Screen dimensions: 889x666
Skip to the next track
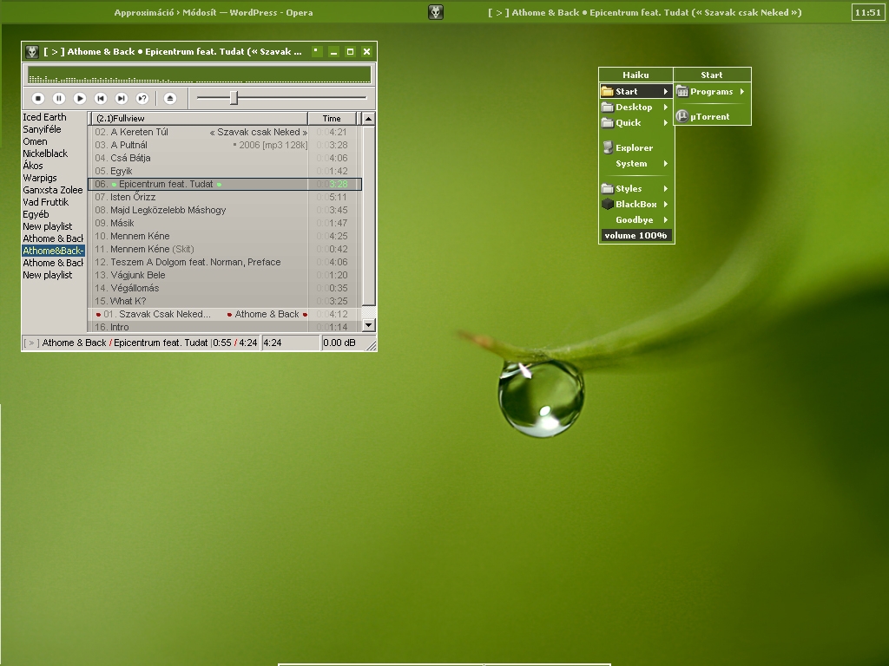point(122,99)
